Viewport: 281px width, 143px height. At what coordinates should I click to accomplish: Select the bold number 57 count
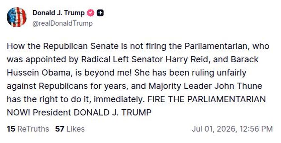60,129
